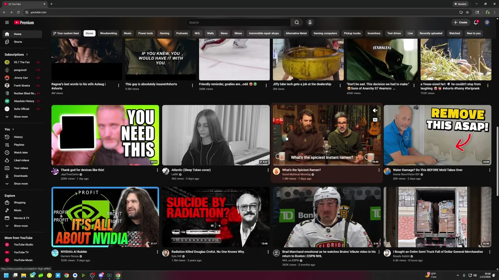Play the Remove This ASAP thumbnail
Image resolution: width=499 pixels, height=280 pixels.
pos(437,135)
